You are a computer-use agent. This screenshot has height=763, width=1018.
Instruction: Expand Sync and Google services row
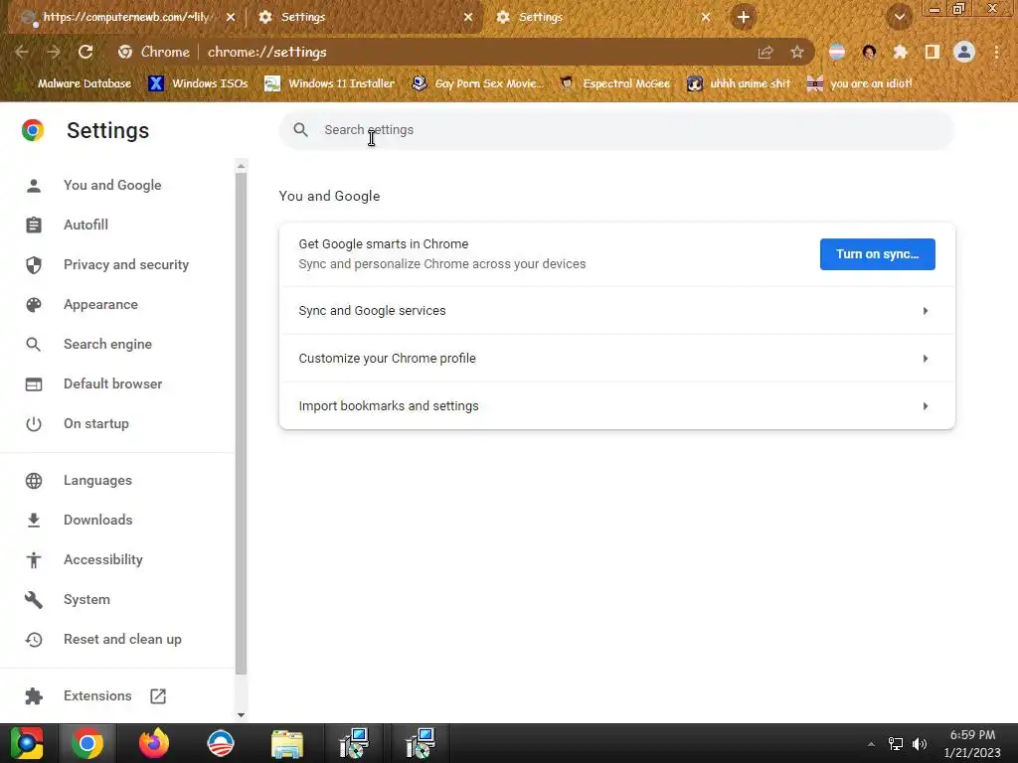coord(616,311)
